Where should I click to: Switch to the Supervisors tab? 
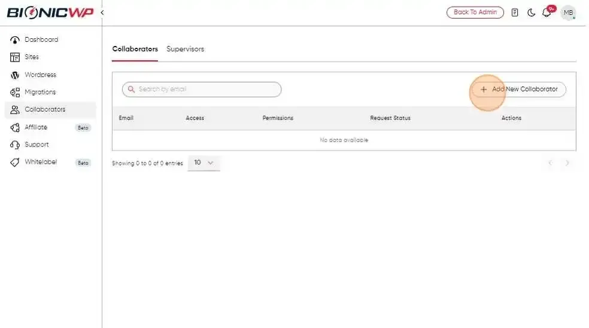click(x=185, y=49)
